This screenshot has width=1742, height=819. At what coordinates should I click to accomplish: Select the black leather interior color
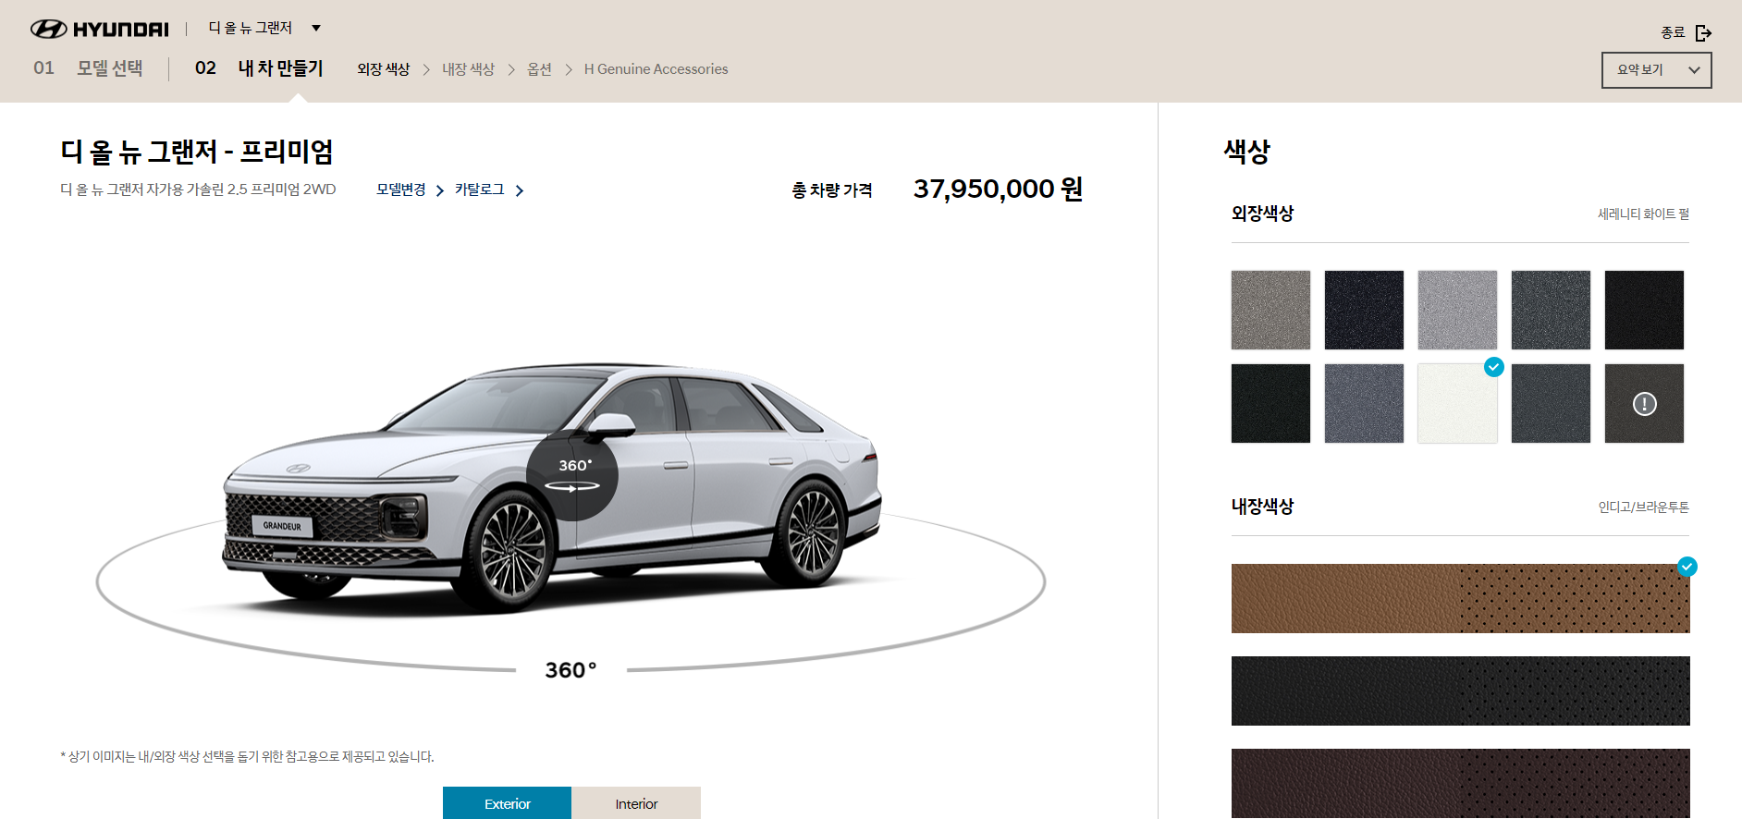(x=1460, y=691)
